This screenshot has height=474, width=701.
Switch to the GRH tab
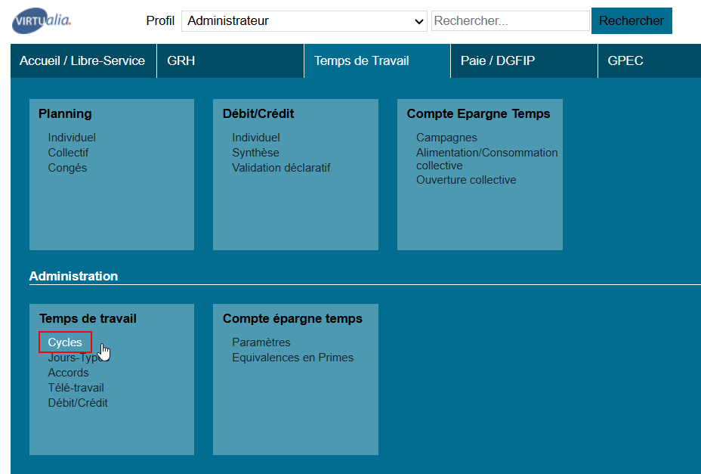click(x=181, y=60)
